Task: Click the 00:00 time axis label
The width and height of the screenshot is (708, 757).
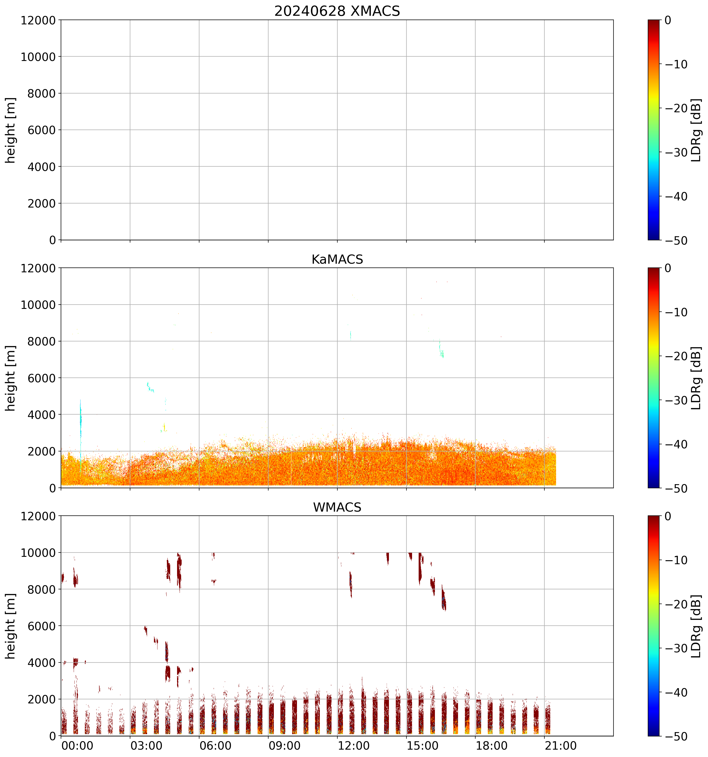Action: pyautogui.click(x=77, y=746)
